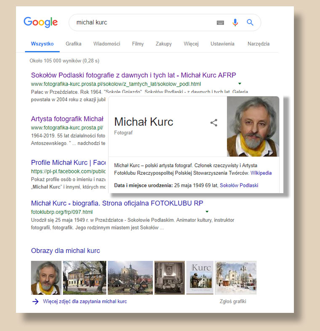
Task: Click Więcej zdjęć dla zapytania michal kurc
Action: (85, 301)
